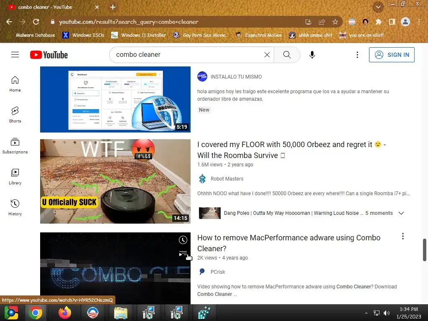The image size is (428, 321).
Task: Reload the page
Action: (36, 22)
